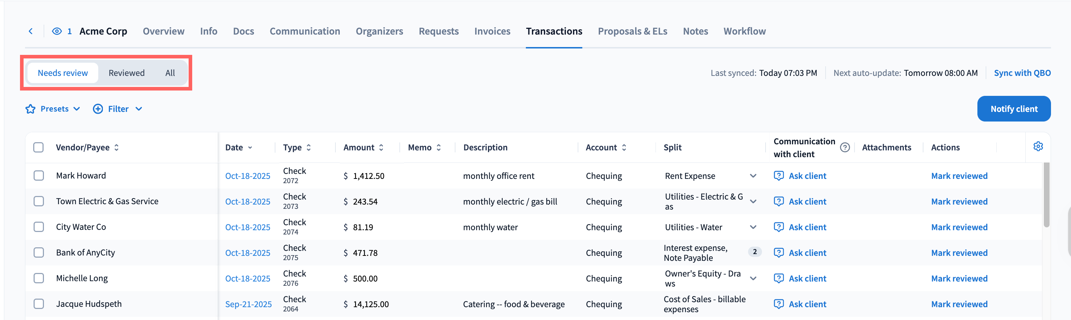Image resolution: width=1071 pixels, height=320 pixels.
Task: Open the Communication tab
Action: point(305,31)
